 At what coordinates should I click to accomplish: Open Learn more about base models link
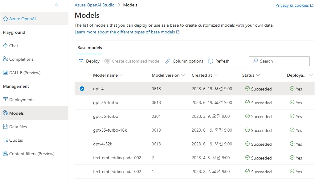125,32
